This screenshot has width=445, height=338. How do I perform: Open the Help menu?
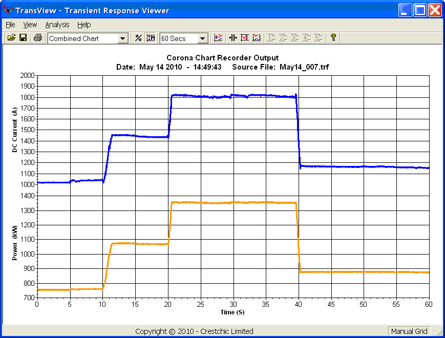[x=84, y=25]
